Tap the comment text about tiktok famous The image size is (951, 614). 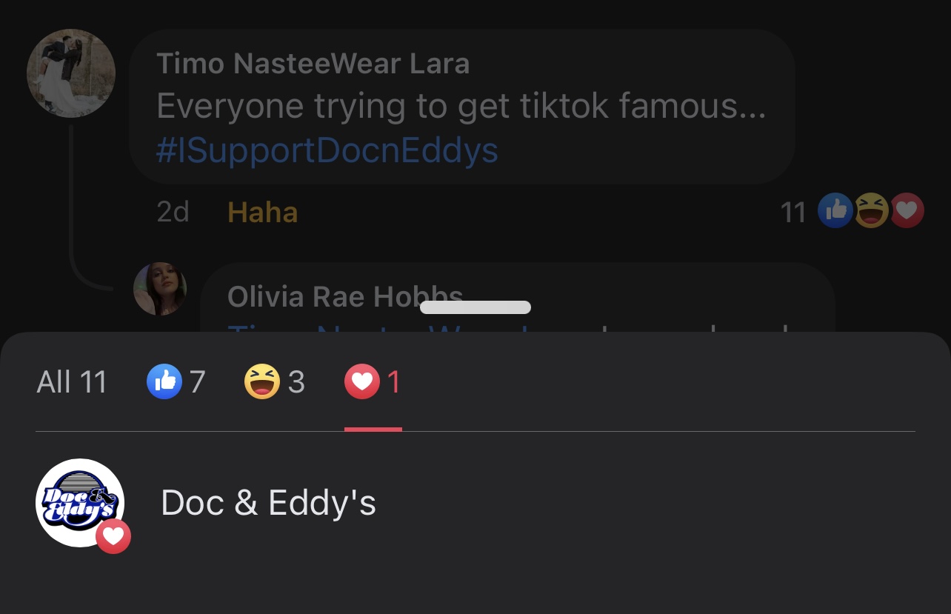(461, 107)
